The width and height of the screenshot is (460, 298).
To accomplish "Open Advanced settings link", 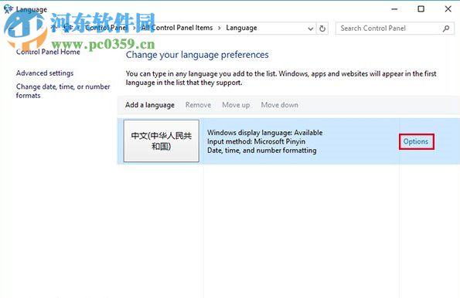I will (x=45, y=73).
